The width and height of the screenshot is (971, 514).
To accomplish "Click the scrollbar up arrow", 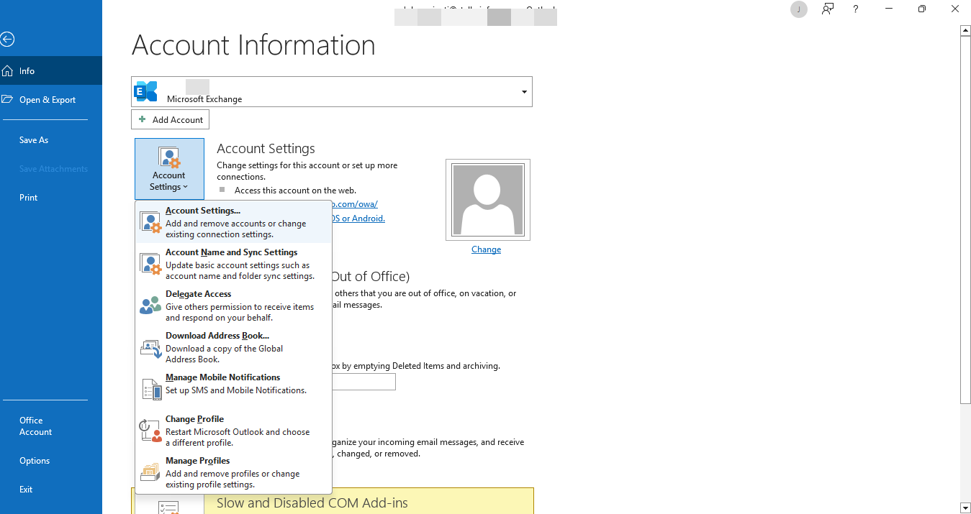I will pos(965,30).
